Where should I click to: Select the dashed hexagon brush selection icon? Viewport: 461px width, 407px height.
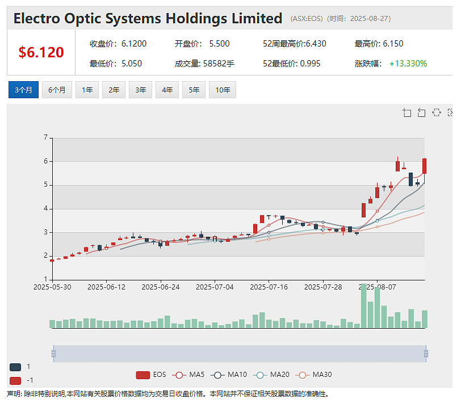coord(436,112)
